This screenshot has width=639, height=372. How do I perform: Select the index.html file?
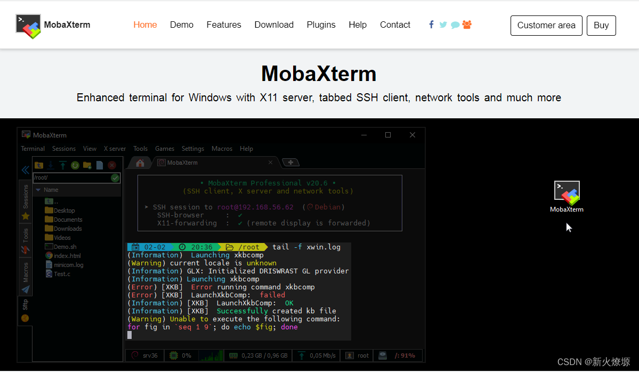(x=63, y=256)
